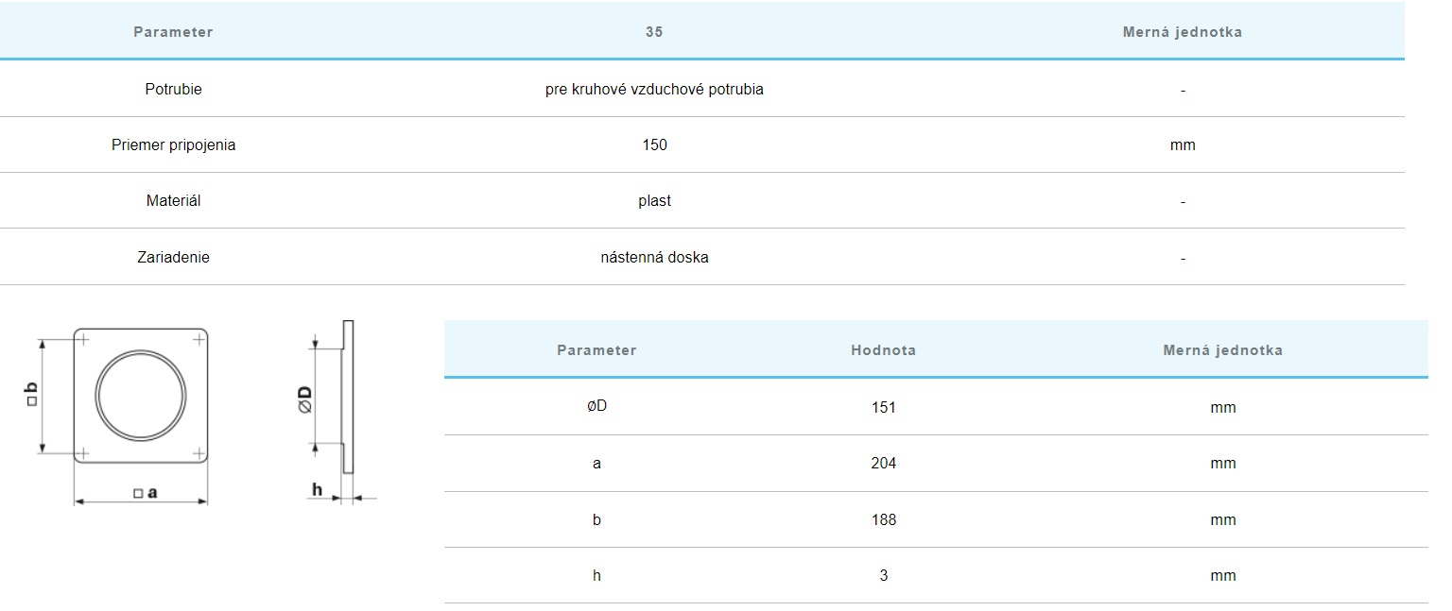Select the "Potrubie" row label
Screen dimensions: 1452x611
coord(173,90)
